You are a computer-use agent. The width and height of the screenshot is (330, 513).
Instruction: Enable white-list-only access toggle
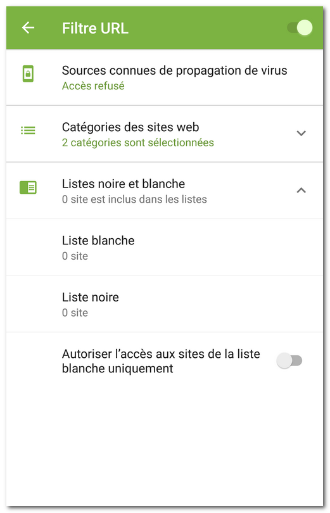[x=289, y=360]
